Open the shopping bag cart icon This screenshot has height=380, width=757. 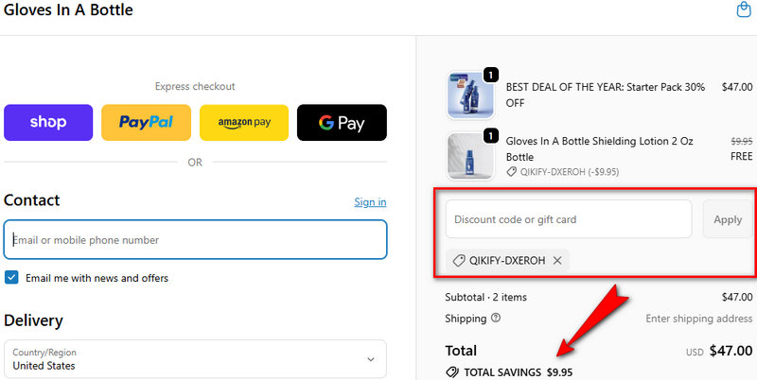click(x=744, y=10)
